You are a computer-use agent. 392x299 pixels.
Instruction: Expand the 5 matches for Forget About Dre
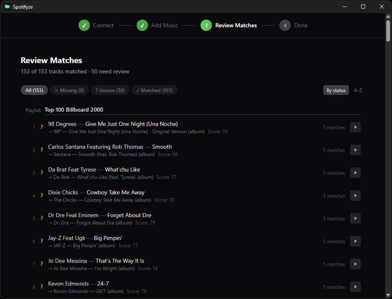point(355,218)
